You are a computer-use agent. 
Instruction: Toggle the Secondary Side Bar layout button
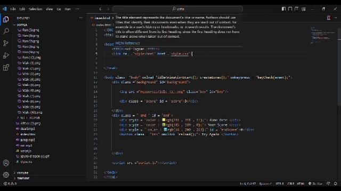point(296,9)
